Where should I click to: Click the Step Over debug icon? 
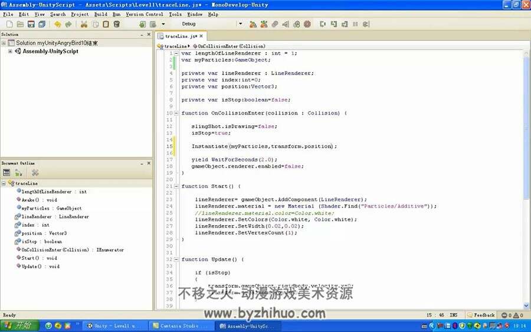323,24
